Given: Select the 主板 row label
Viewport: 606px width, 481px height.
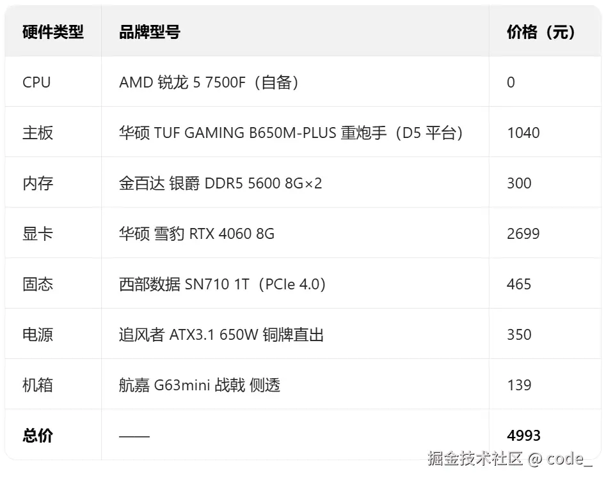Looking at the screenshot, I should 38,133.
